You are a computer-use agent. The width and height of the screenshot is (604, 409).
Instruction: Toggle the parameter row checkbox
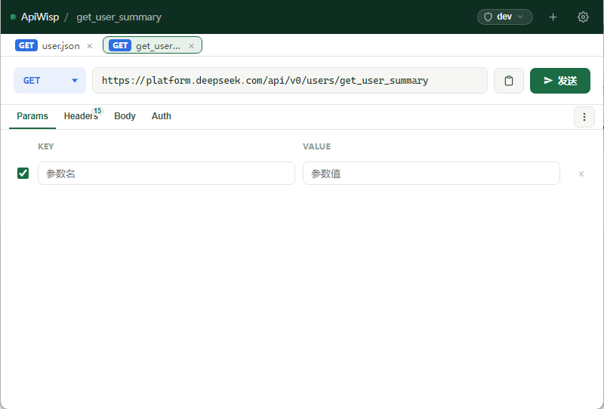[x=23, y=173]
